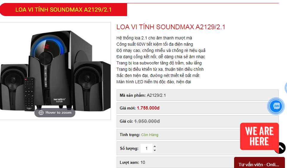Open the Zalo chat bubble
The image size is (287, 168).
coord(276,106)
